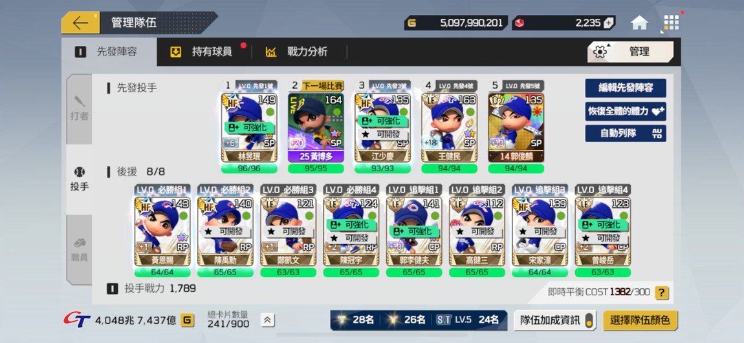The image size is (744, 343).
Task: Select 郭李健夫 reliever card
Action: click(414, 231)
